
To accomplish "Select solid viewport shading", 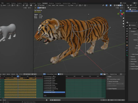I will click(119, 5).
